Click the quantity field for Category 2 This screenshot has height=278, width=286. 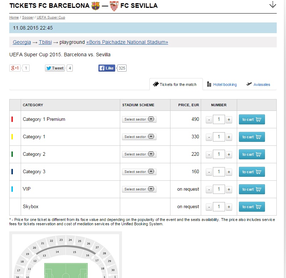tap(219, 154)
